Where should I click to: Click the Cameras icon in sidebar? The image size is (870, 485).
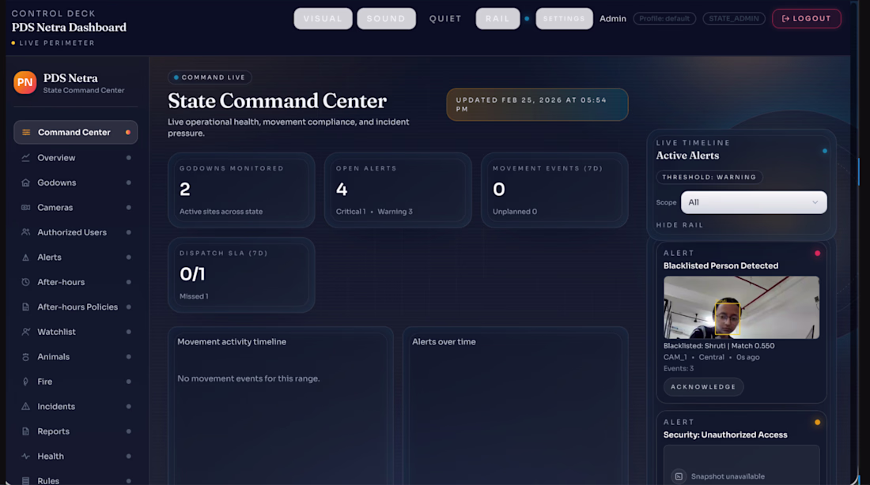[25, 207]
